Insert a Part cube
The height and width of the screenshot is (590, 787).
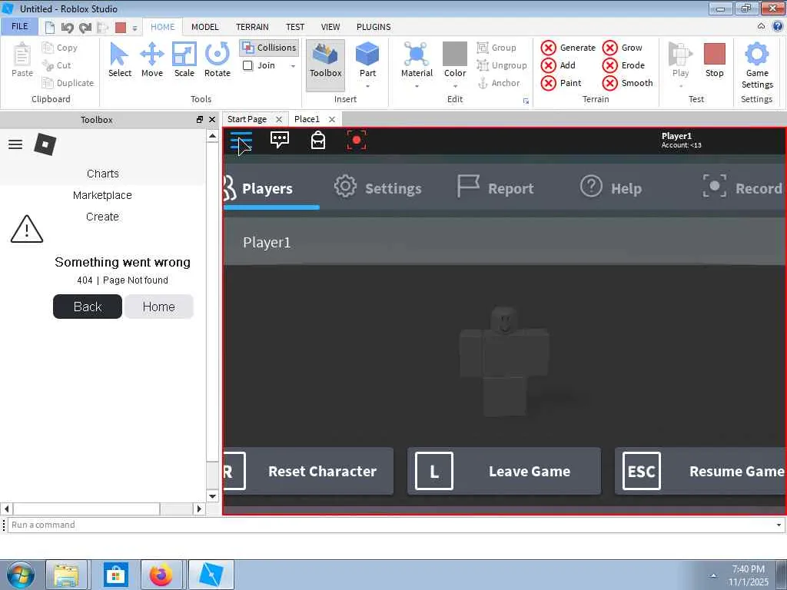pyautogui.click(x=367, y=55)
